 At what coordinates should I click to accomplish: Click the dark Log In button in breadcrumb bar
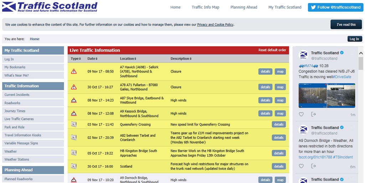point(355,39)
